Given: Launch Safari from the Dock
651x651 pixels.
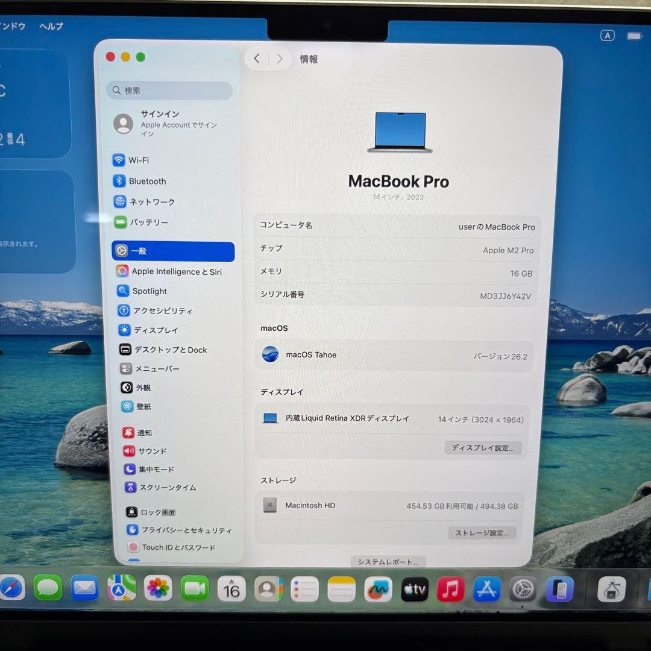Looking at the screenshot, I should [x=11, y=590].
